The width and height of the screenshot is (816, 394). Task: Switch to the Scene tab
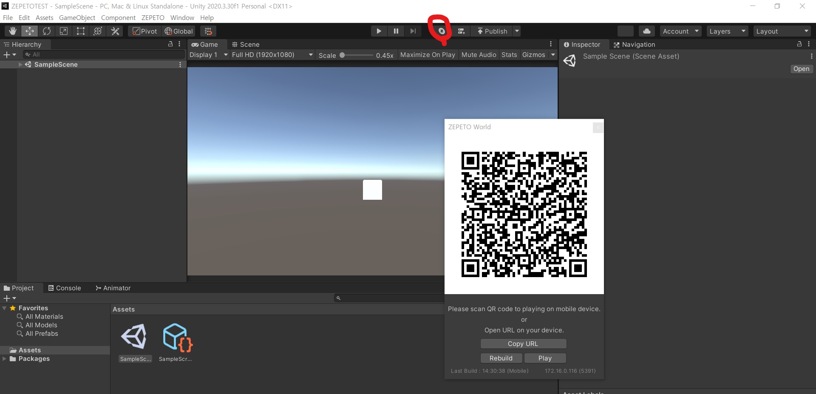point(246,44)
